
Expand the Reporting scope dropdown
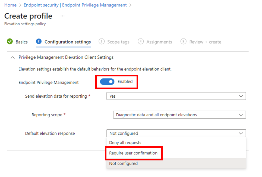(x=179, y=115)
